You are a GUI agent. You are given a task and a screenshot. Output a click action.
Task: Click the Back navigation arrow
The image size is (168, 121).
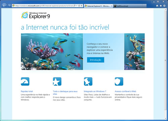pyautogui.click(x=4, y=5)
